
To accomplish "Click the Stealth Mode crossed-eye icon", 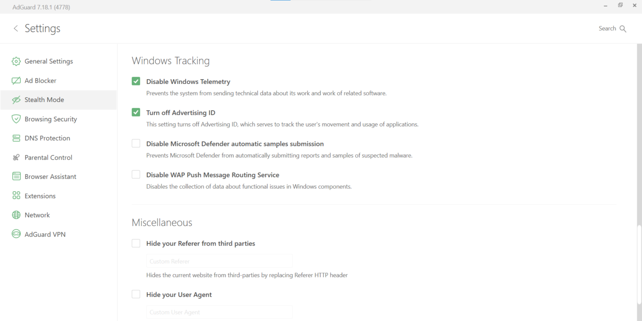I will [16, 100].
